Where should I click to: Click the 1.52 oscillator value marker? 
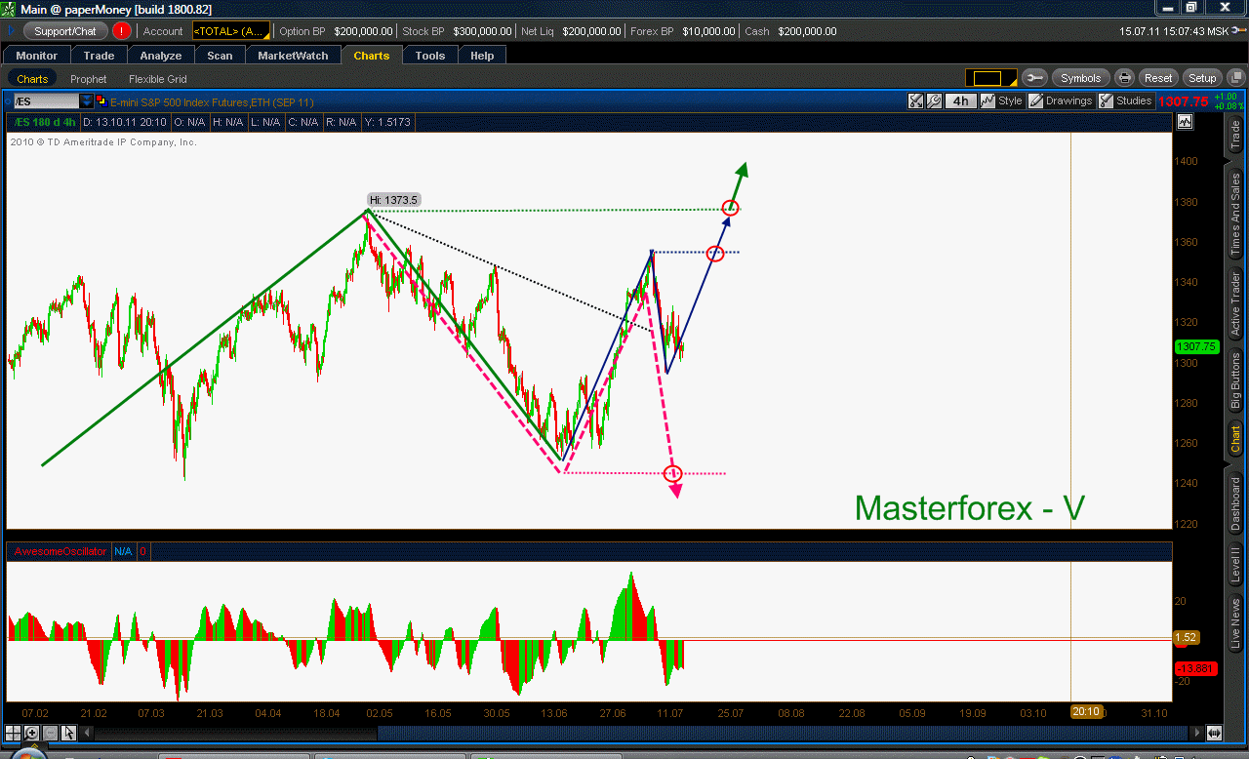coord(1186,637)
